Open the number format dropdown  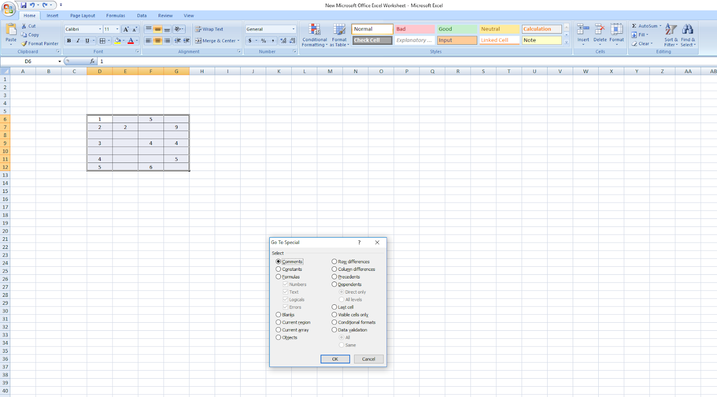[294, 29]
